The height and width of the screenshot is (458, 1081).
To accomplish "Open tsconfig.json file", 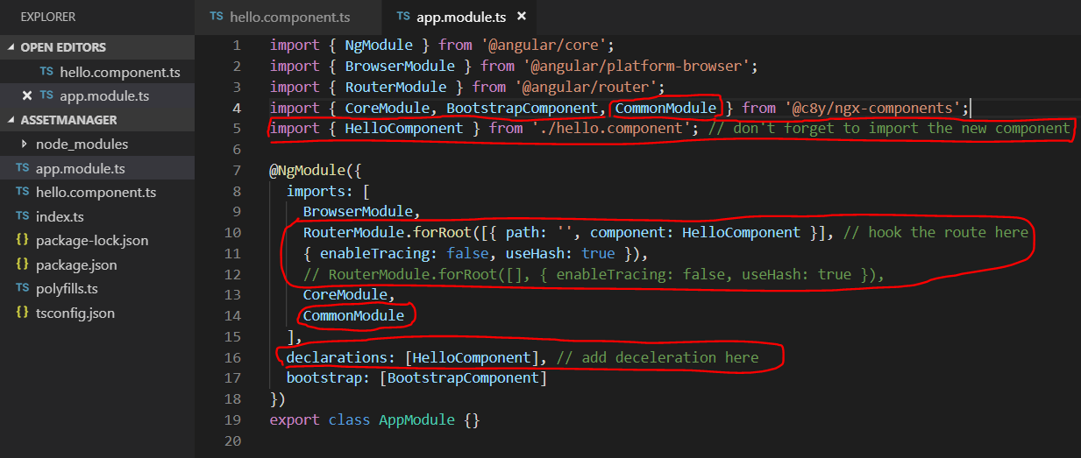I will [75, 313].
